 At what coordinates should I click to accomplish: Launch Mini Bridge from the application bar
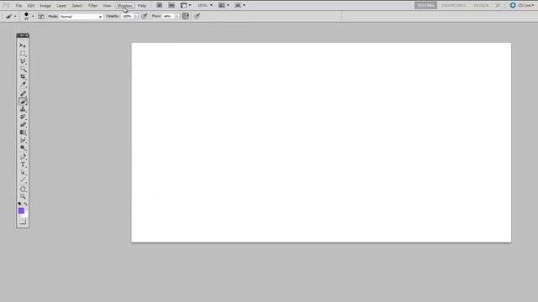click(171, 6)
